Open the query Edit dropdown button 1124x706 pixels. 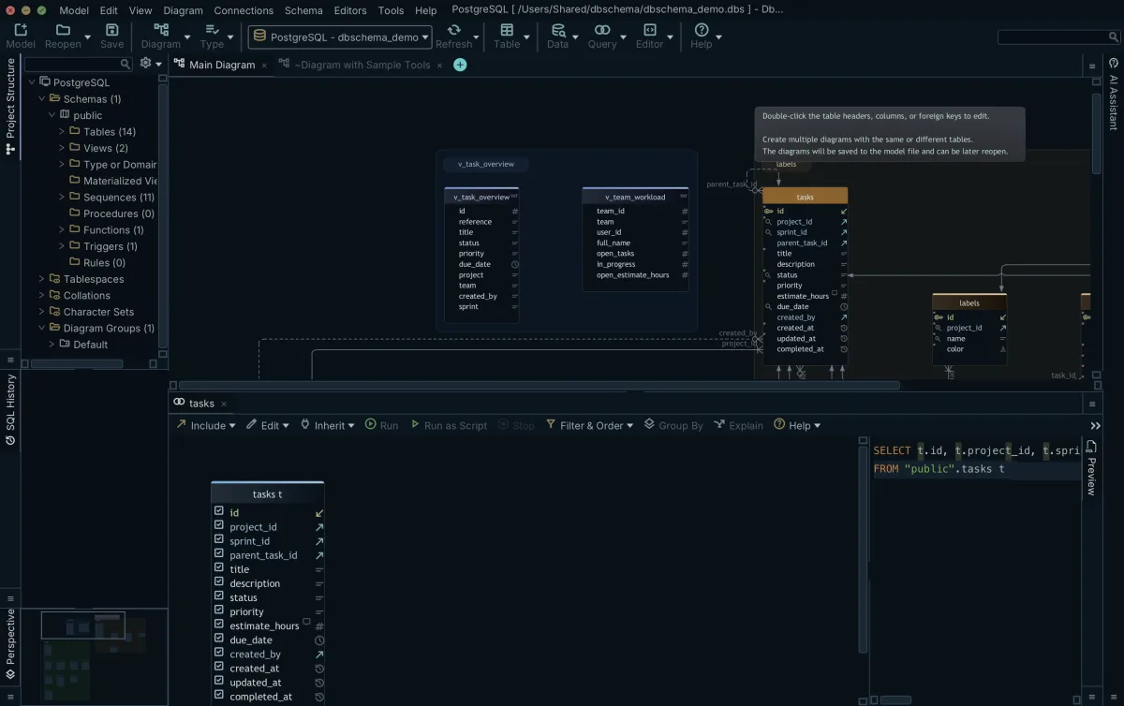click(x=268, y=425)
